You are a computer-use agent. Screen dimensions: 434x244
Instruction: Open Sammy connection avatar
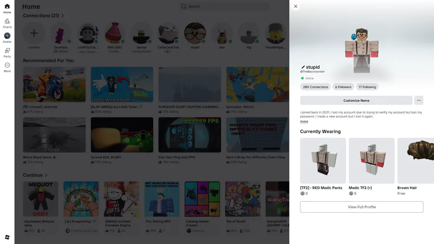141,33
